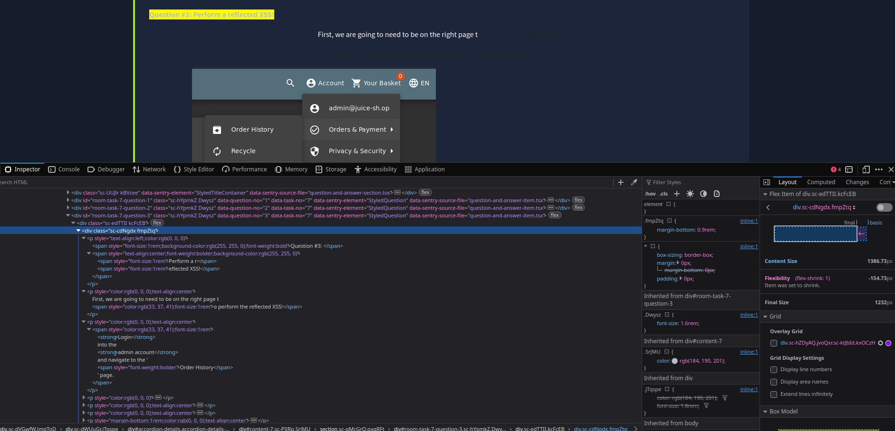
Task: Open Responsive Design Mode icon
Action: [x=866, y=169]
